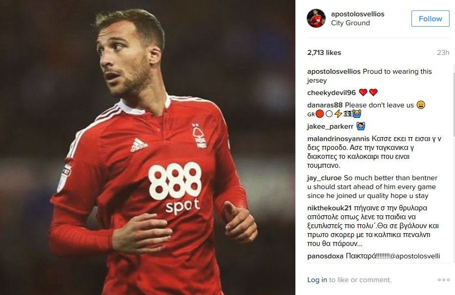Open danaras88 commenter profile

(x=325, y=105)
